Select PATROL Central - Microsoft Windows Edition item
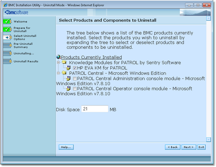 pyautogui.click(x=118, y=73)
